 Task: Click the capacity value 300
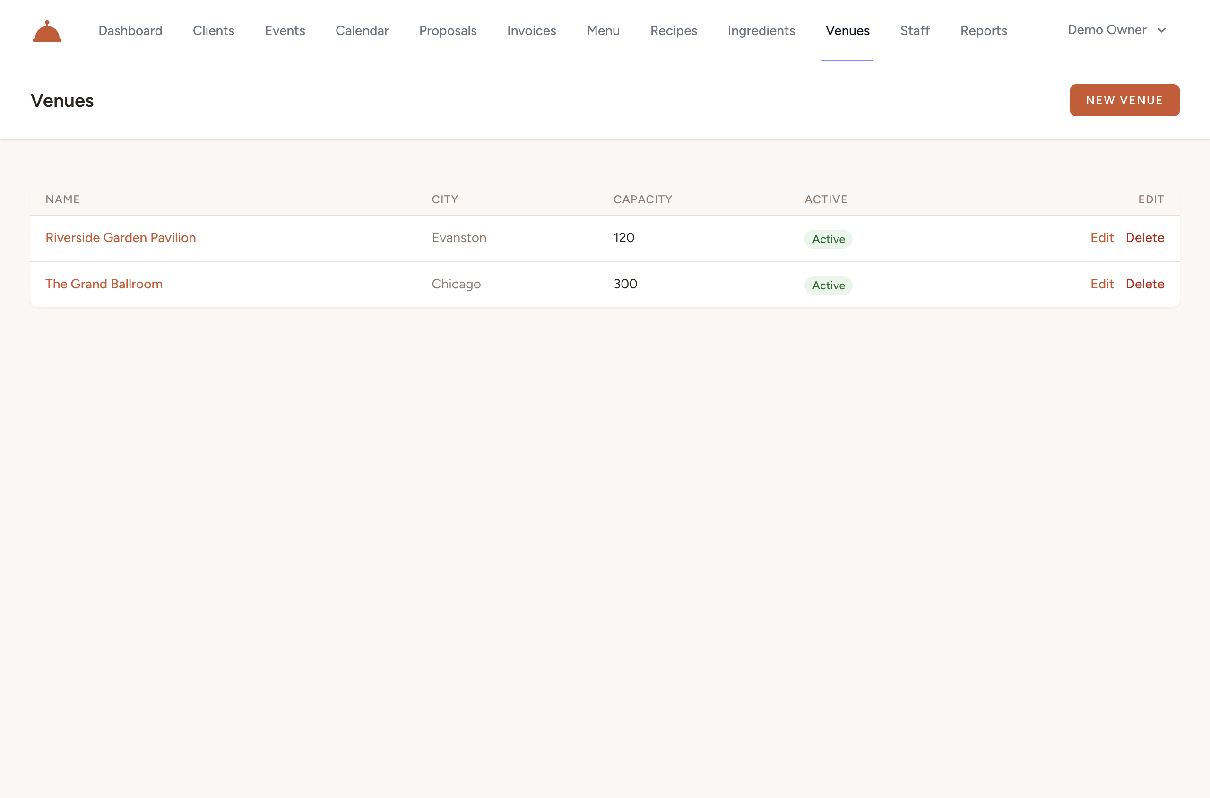(625, 284)
